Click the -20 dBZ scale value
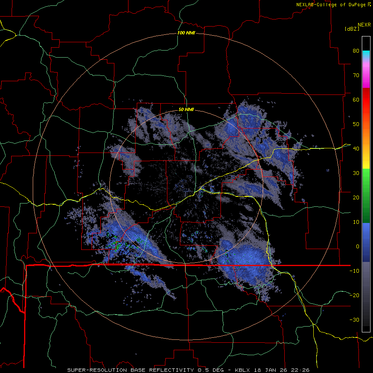 354,295
